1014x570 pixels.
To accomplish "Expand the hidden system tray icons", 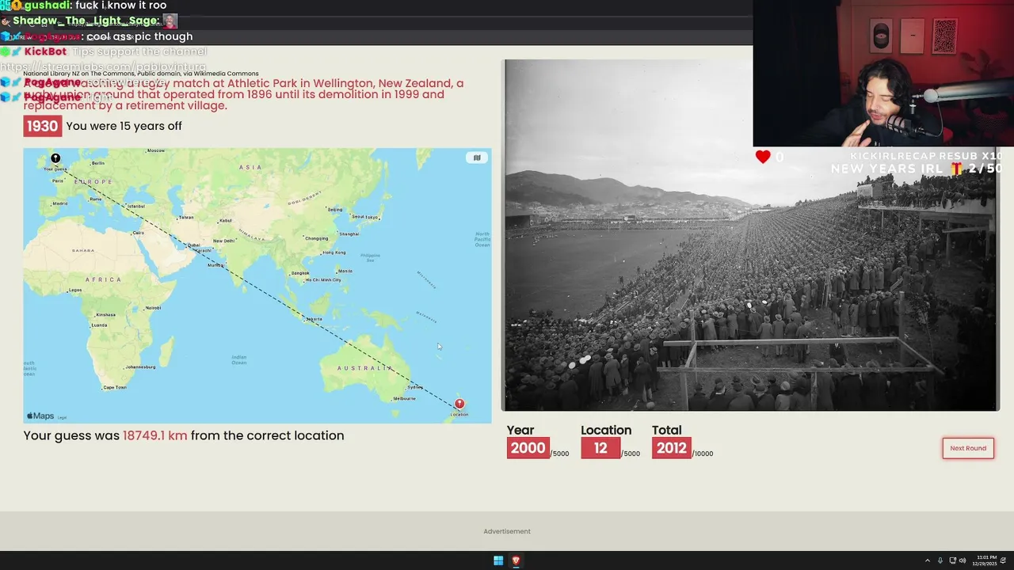I will point(928,560).
